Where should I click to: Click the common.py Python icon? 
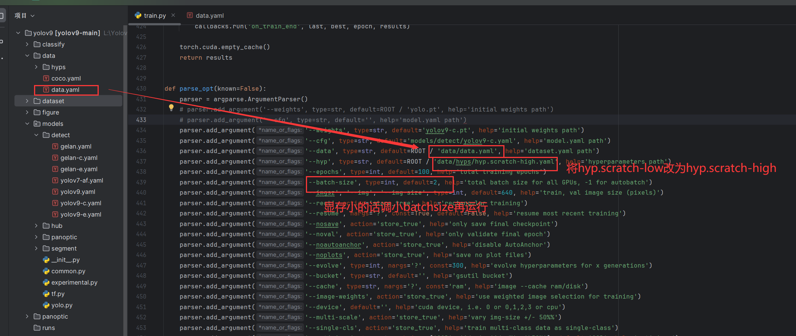46,271
